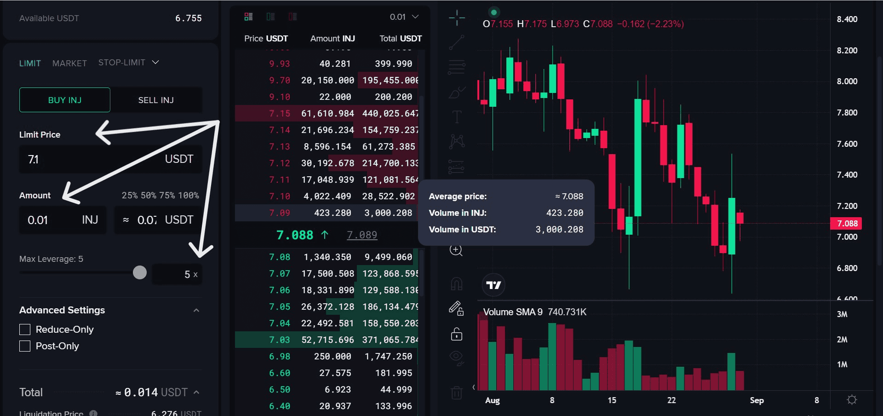Set amount to 75%
The image size is (883, 416).
[x=167, y=195]
